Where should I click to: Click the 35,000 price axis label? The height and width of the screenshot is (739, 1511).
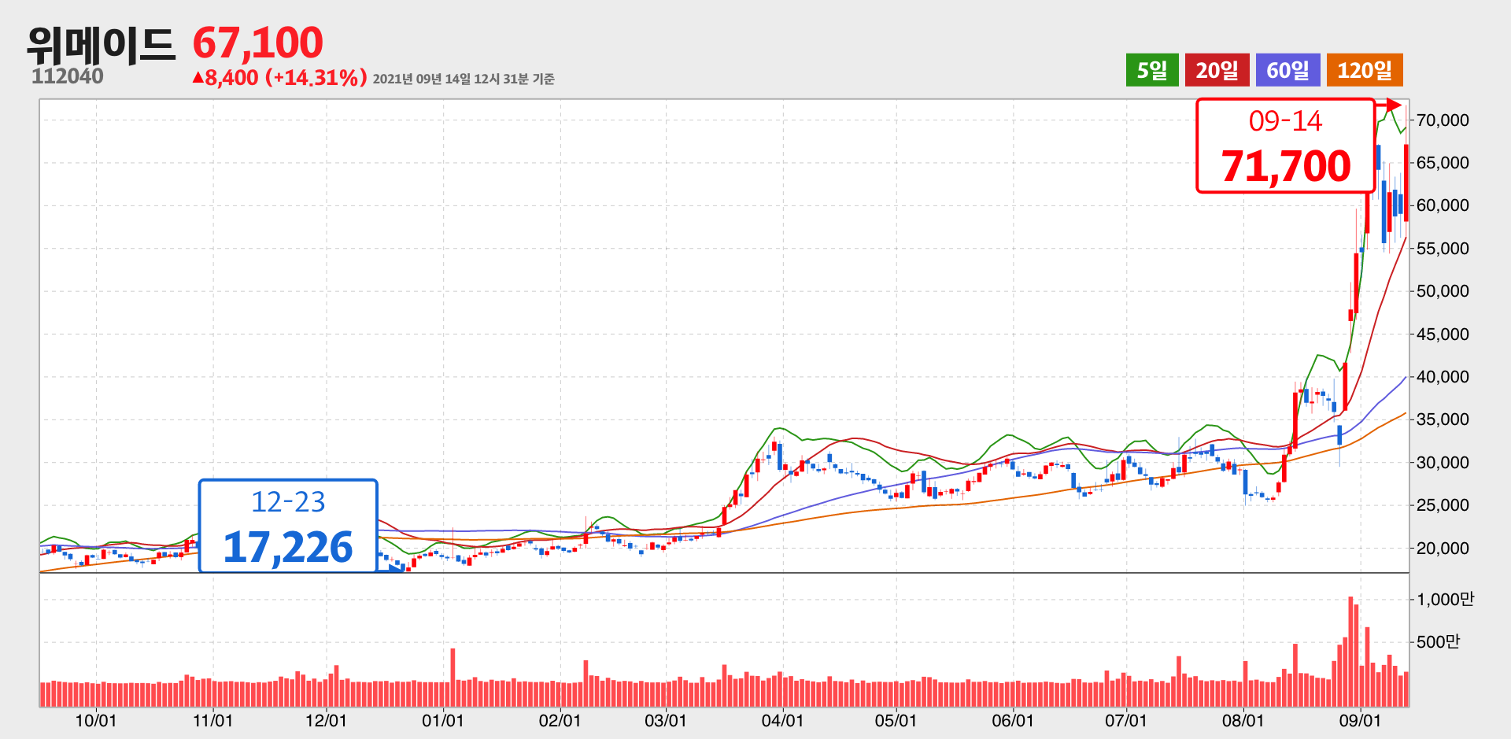tap(1443, 419)
